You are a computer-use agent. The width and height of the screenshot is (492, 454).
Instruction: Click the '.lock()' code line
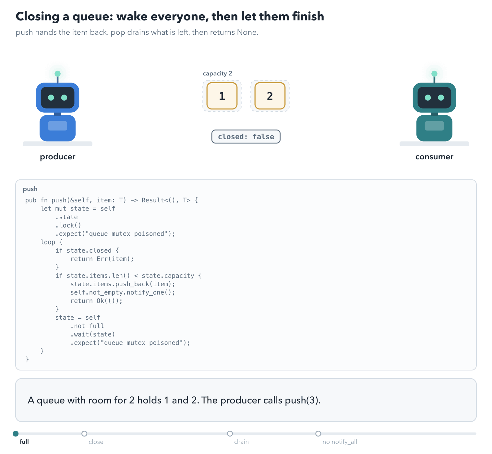click(68, 225)
